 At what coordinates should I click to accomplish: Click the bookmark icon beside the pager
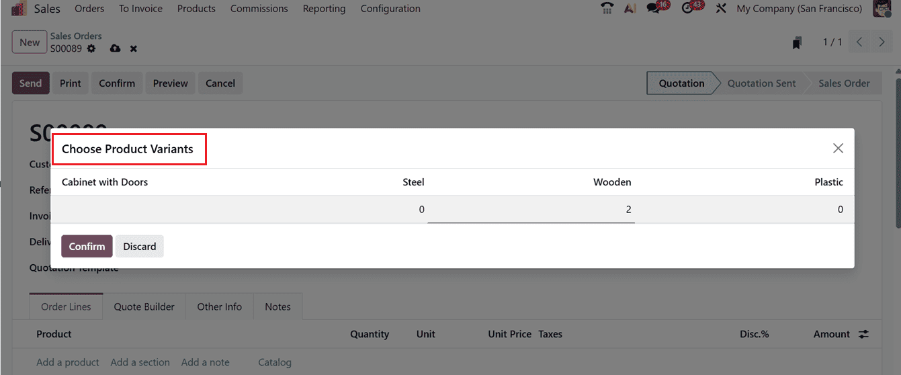click(x=797, y=43)
